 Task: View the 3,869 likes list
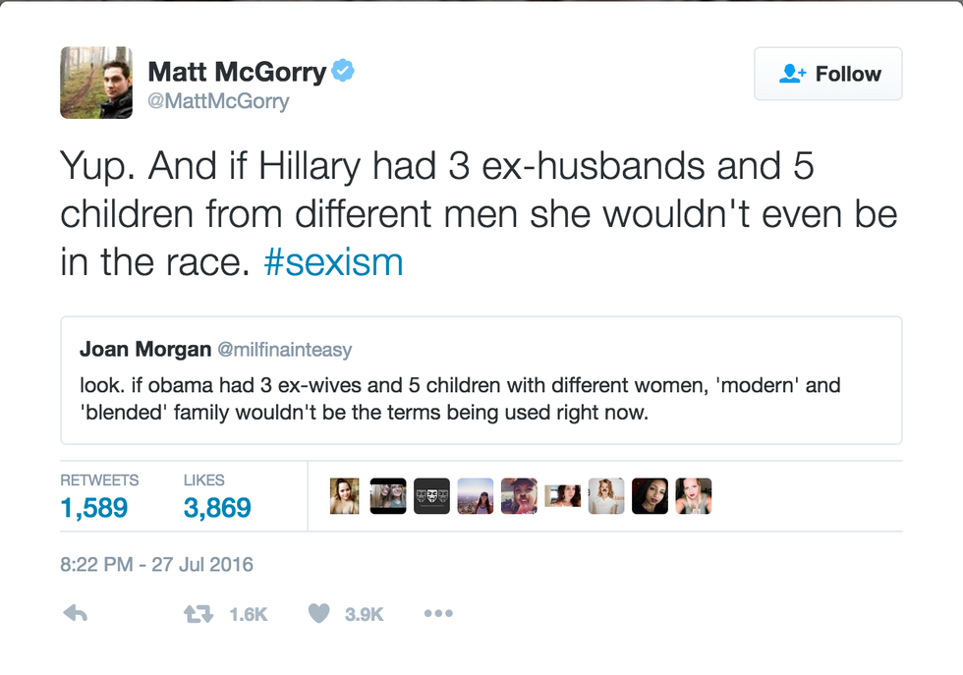pos(217,507)
